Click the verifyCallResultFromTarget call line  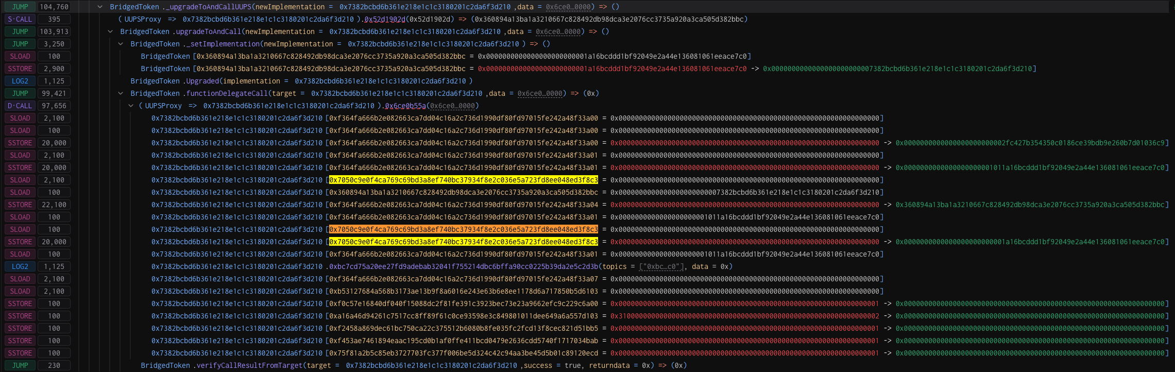coord(413,365)
